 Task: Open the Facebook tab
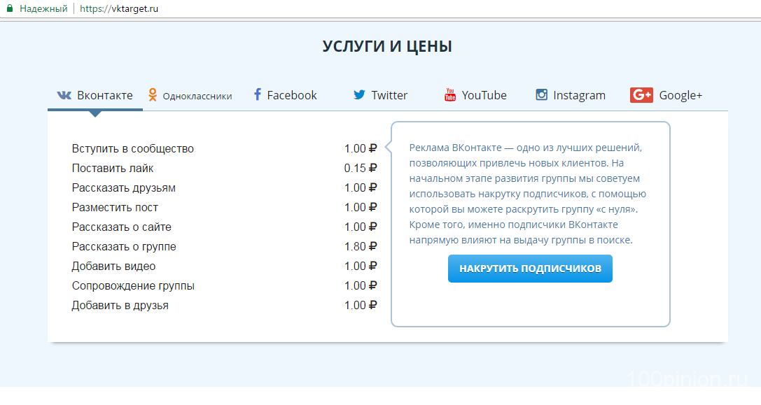[286, 95]
